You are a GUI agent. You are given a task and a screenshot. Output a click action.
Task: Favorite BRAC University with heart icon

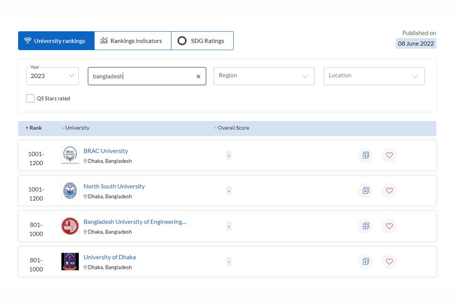tap(389, 155)
